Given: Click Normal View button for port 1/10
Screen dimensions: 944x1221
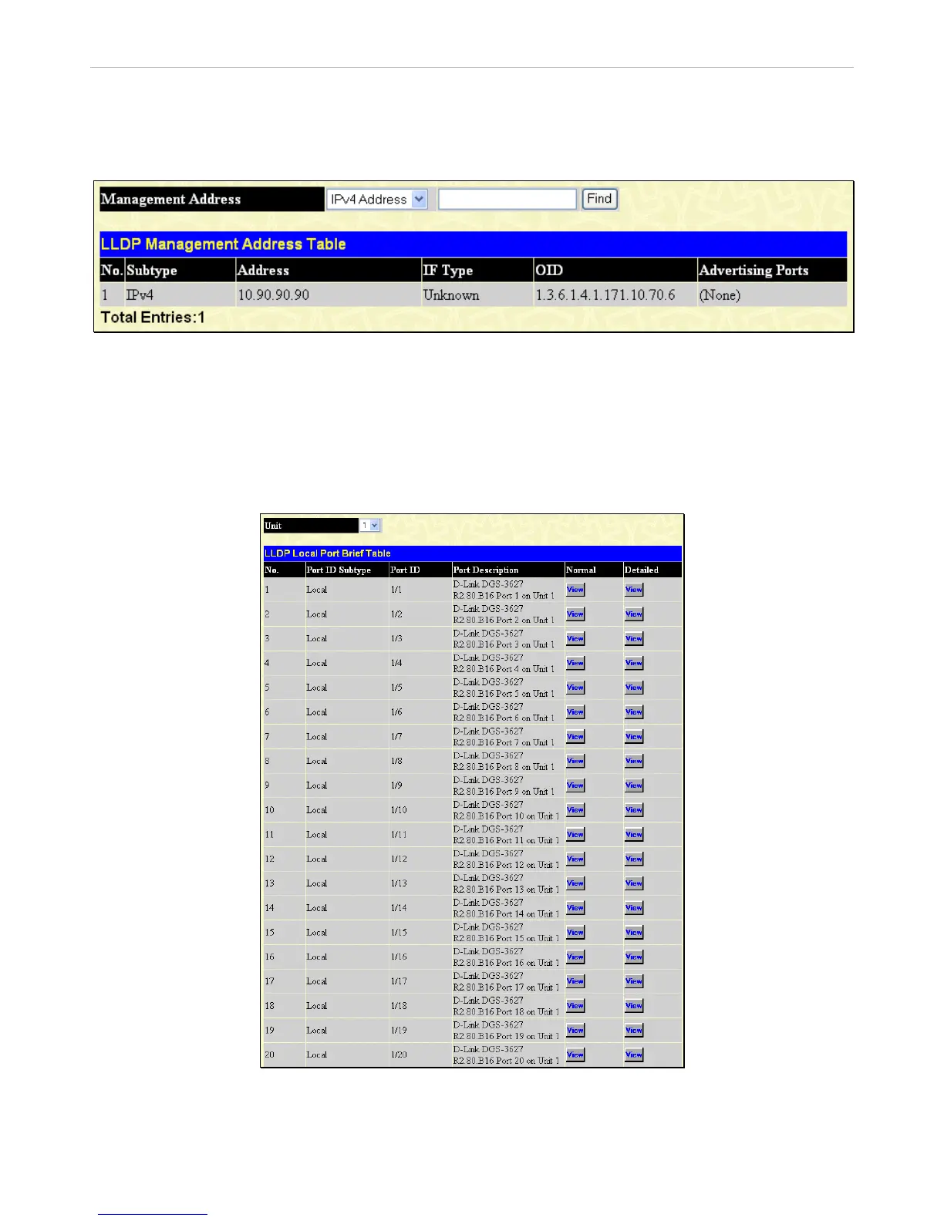Looking at the screenshot, I should pyautogui.click(x=575, y=810).
